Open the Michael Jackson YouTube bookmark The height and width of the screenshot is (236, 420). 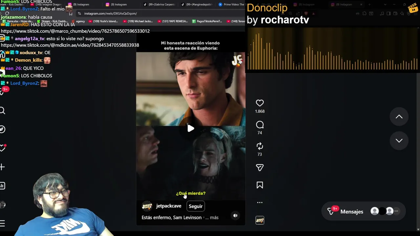point(138,21)
